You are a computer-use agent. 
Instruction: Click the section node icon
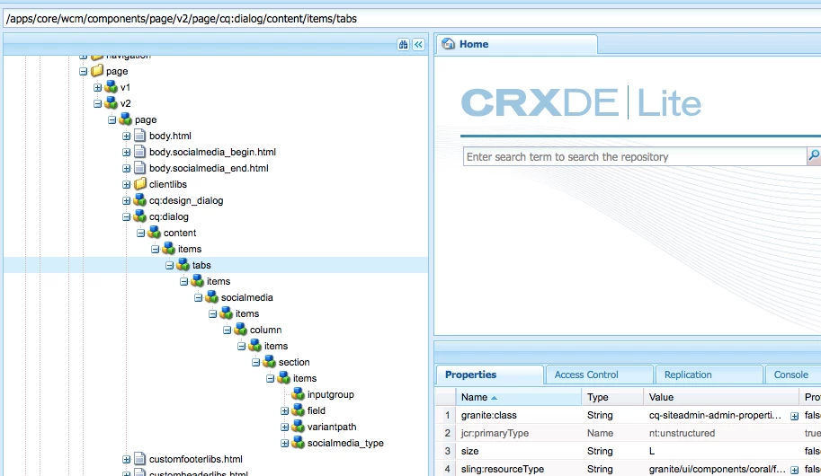click(x=269, y=361)
